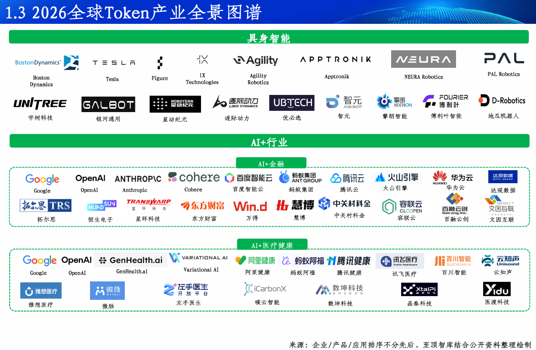
Task: Click OpenAI logo in AI+金融 section
Action: pyautogui.click(x=90, y=178)
